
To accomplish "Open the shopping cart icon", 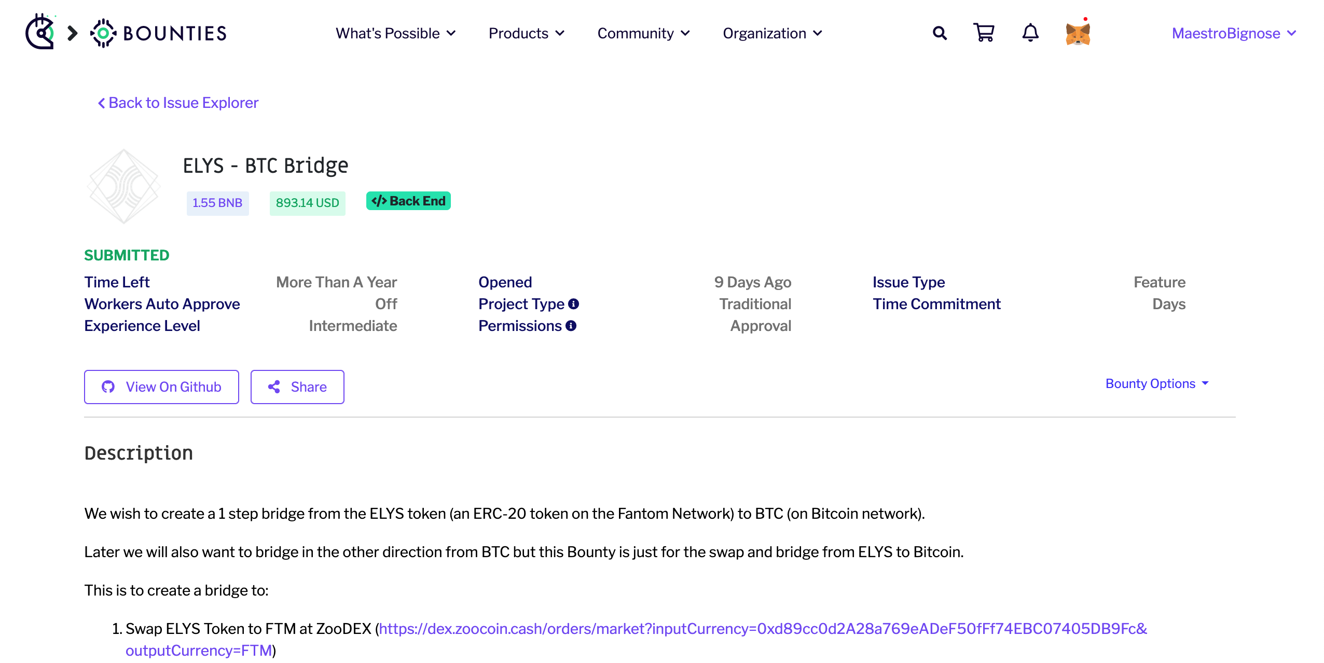I will pos(984,33).
